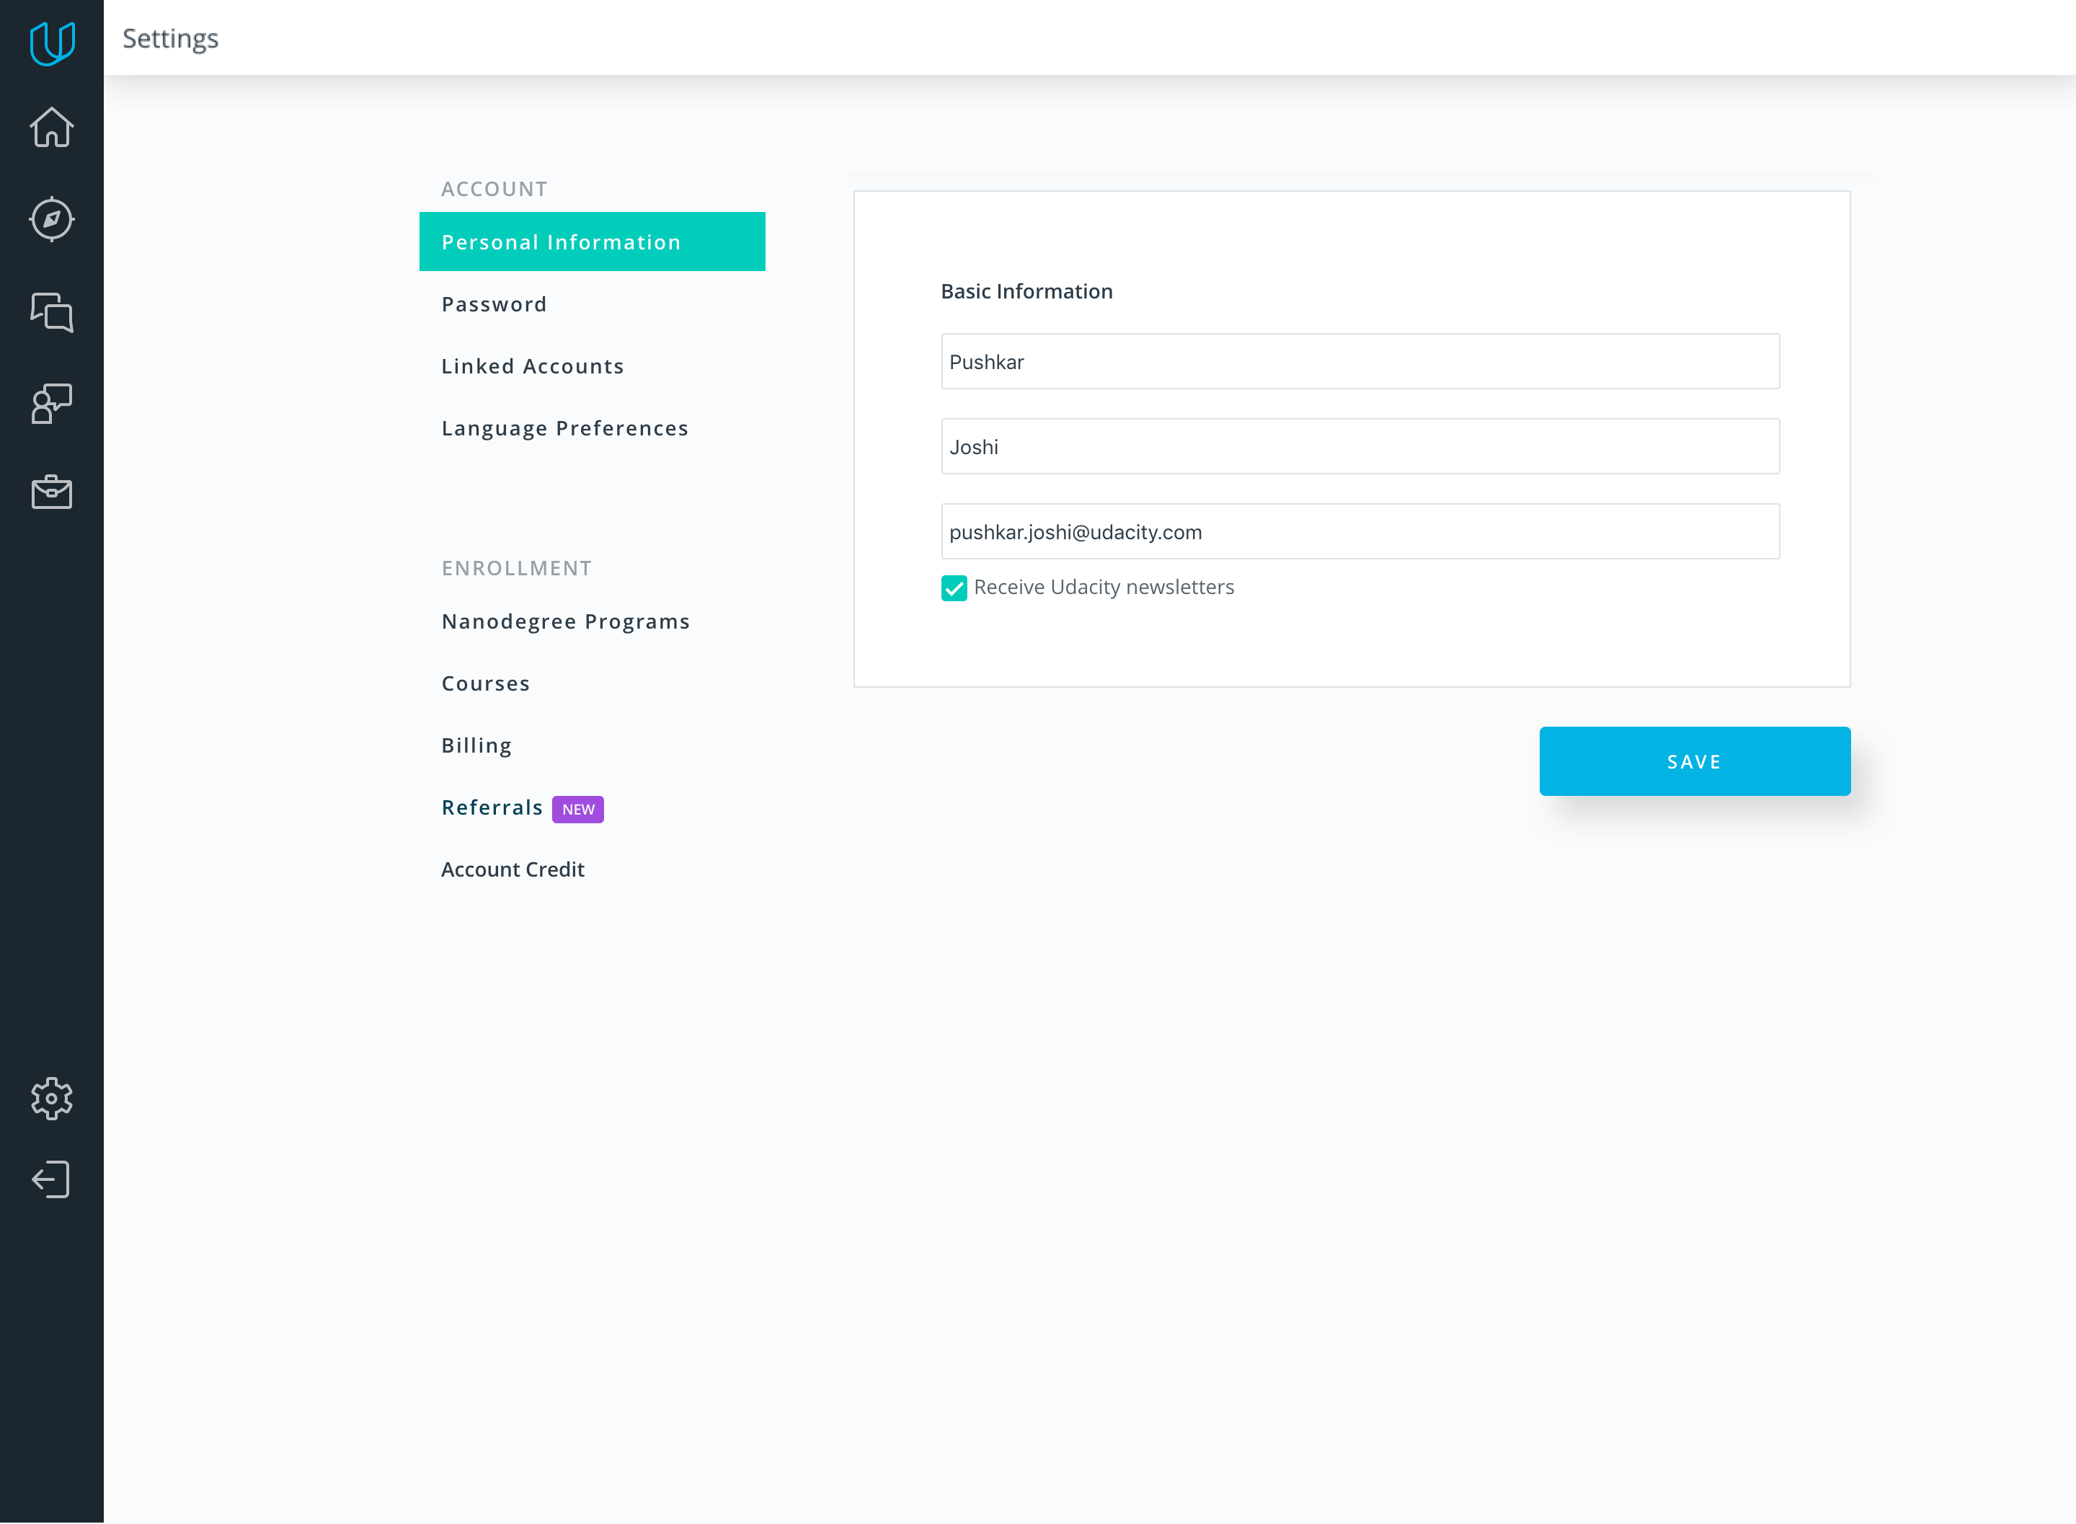Screen dimensions: 2076x1524
Task: Click the ENROLLMENT section heading
Action: point(516,568)
